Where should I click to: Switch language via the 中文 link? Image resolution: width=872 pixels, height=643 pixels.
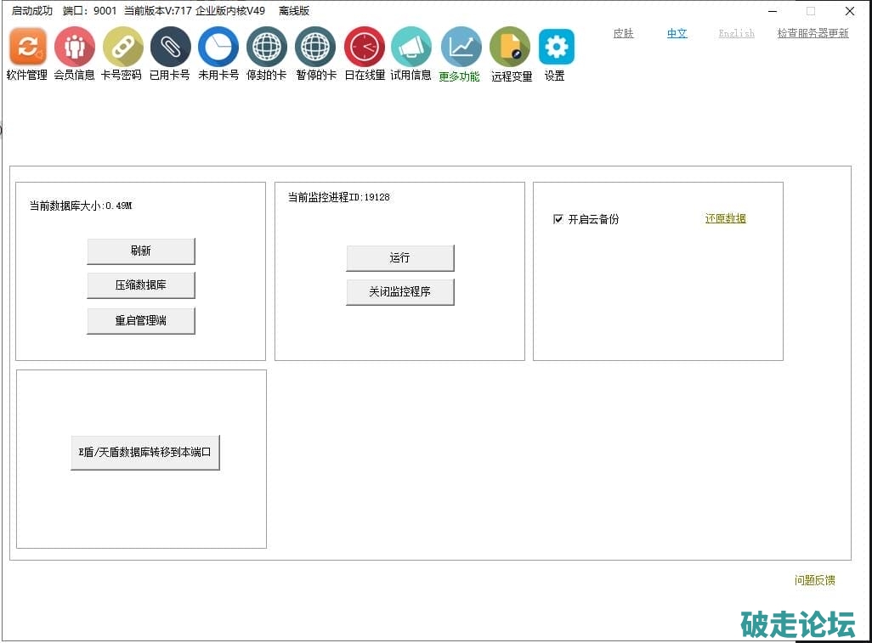click(677, 33)
